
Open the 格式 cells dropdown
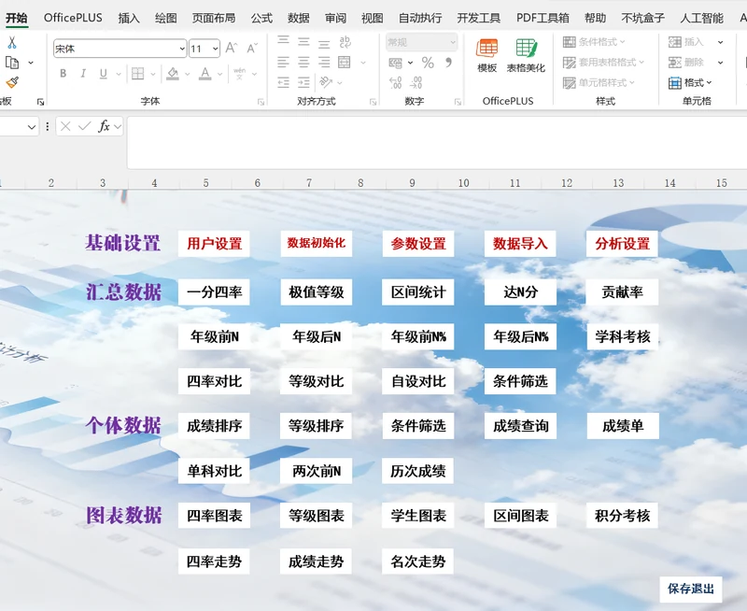pyautogui.click(x=690, y=83)
